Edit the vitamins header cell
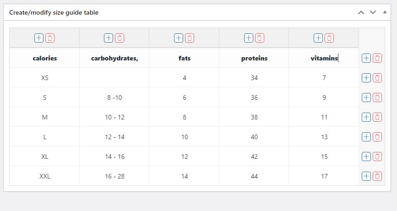This screenshot has width=397, height=211. tap(324, 58)
